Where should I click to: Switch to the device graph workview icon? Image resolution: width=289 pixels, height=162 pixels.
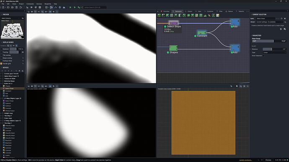(52, 8)
